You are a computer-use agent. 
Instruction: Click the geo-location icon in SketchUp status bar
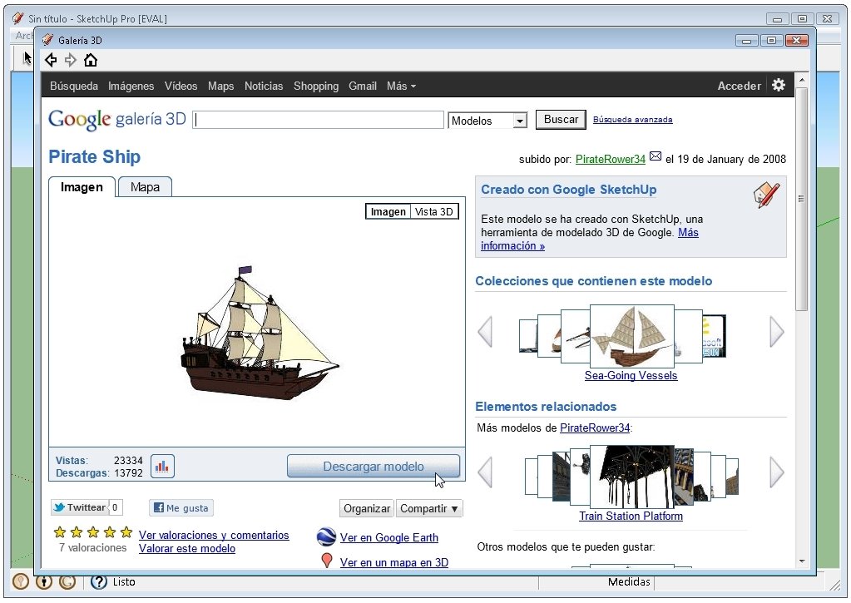click(20, 582)
